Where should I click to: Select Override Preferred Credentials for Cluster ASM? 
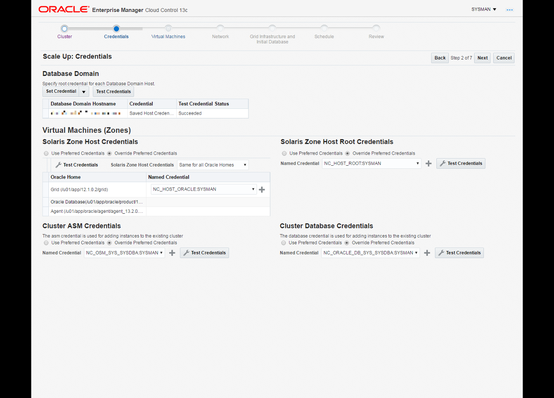pyautogui.click(x=109, y=243)
